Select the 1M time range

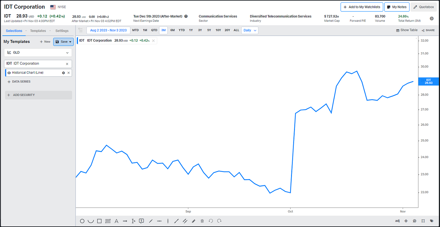[x=145, y=30]
